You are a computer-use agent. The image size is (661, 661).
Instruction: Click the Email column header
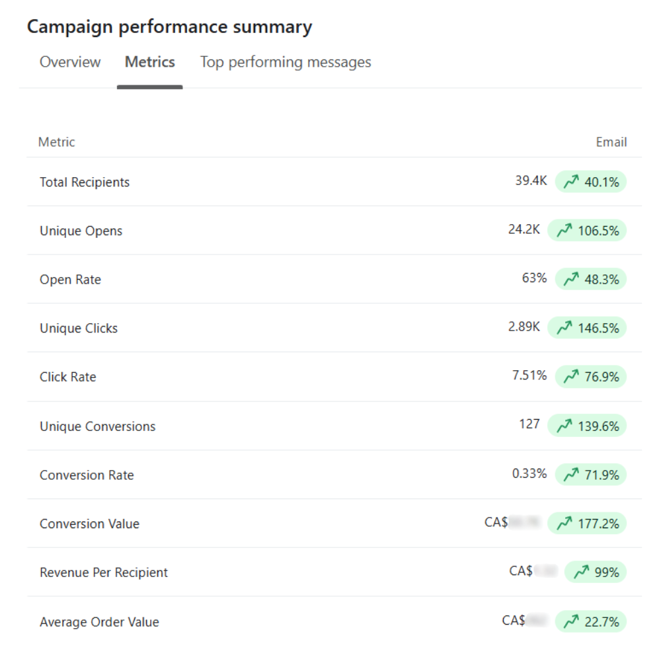point(611,142)
